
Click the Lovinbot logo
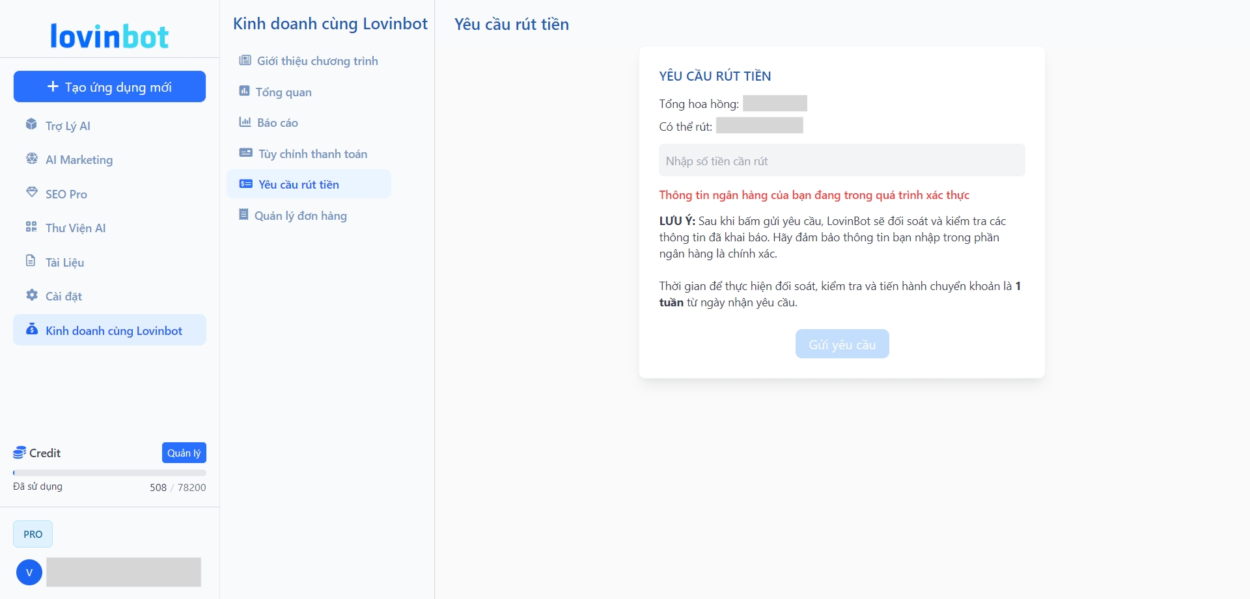tap(109, 36)
